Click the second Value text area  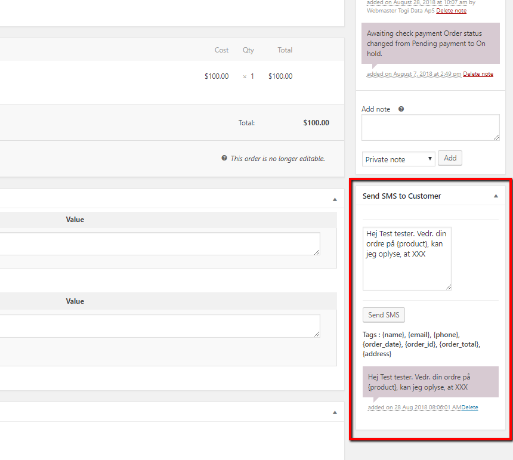[x=160, y=326]
